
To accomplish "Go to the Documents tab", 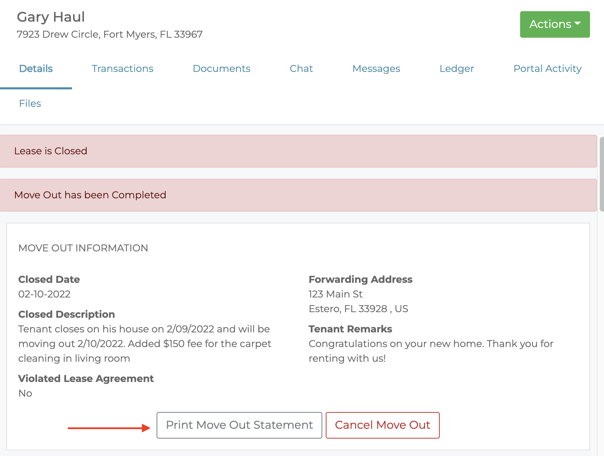I will point(221,69).
